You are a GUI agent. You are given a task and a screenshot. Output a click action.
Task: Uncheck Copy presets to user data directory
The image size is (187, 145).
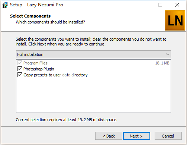(x=20, y=75)
